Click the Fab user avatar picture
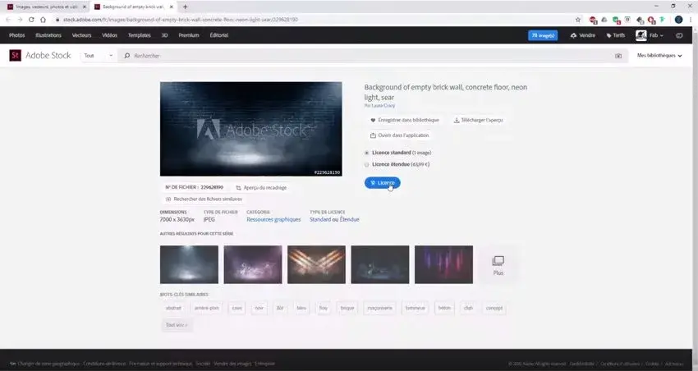The width and height of the screenshot is (698, 371). (641, 35)
